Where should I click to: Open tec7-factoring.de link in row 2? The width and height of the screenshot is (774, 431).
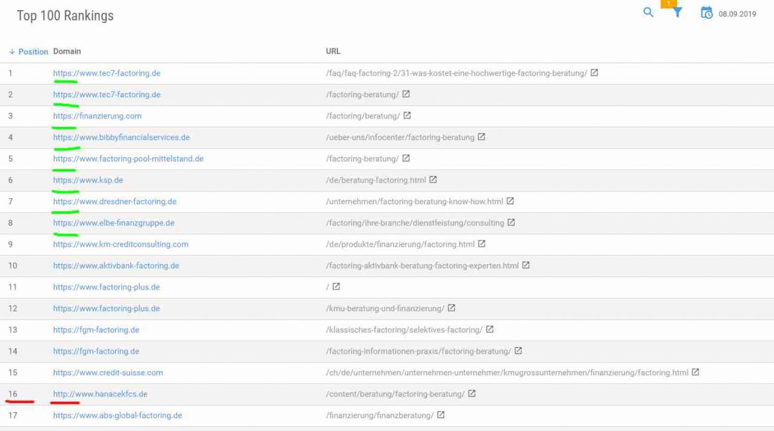(x=106, y=94)
